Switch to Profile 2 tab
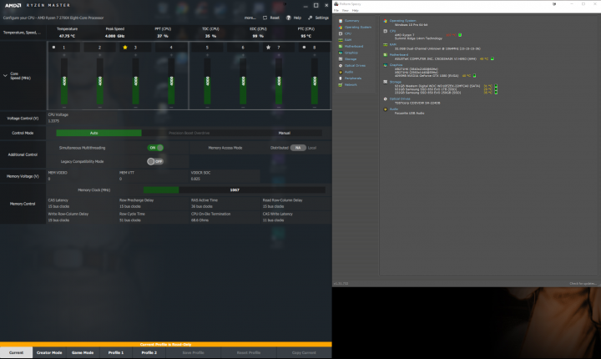Image resolution: width=601 pixels, height=359 pixels. [x=149, y=353]
